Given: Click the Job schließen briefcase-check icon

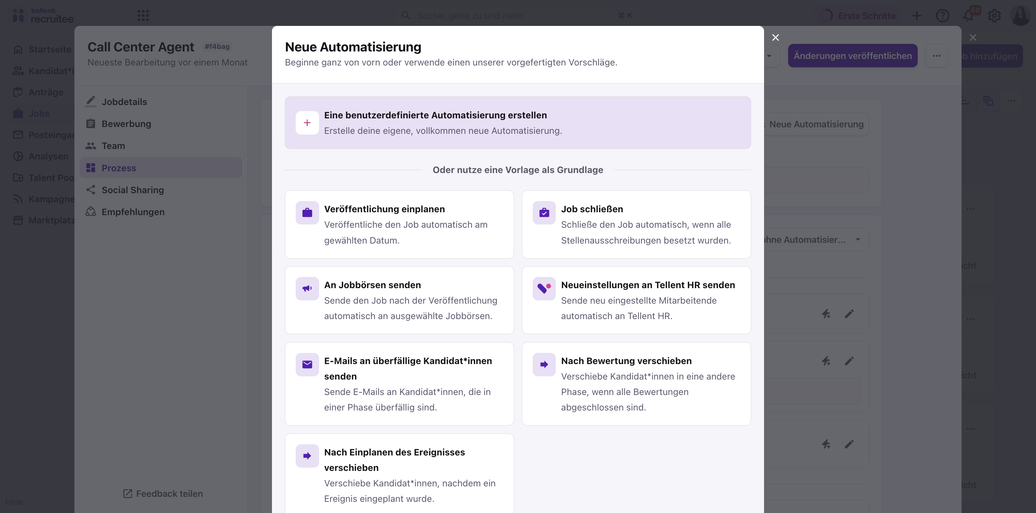Looking at the screenshot, I should [x=544, y=213].
